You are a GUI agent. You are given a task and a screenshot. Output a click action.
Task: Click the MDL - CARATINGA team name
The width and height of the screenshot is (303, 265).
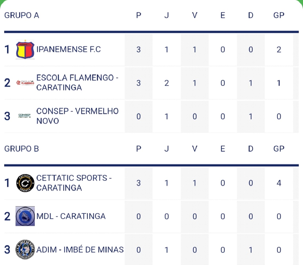71,216
